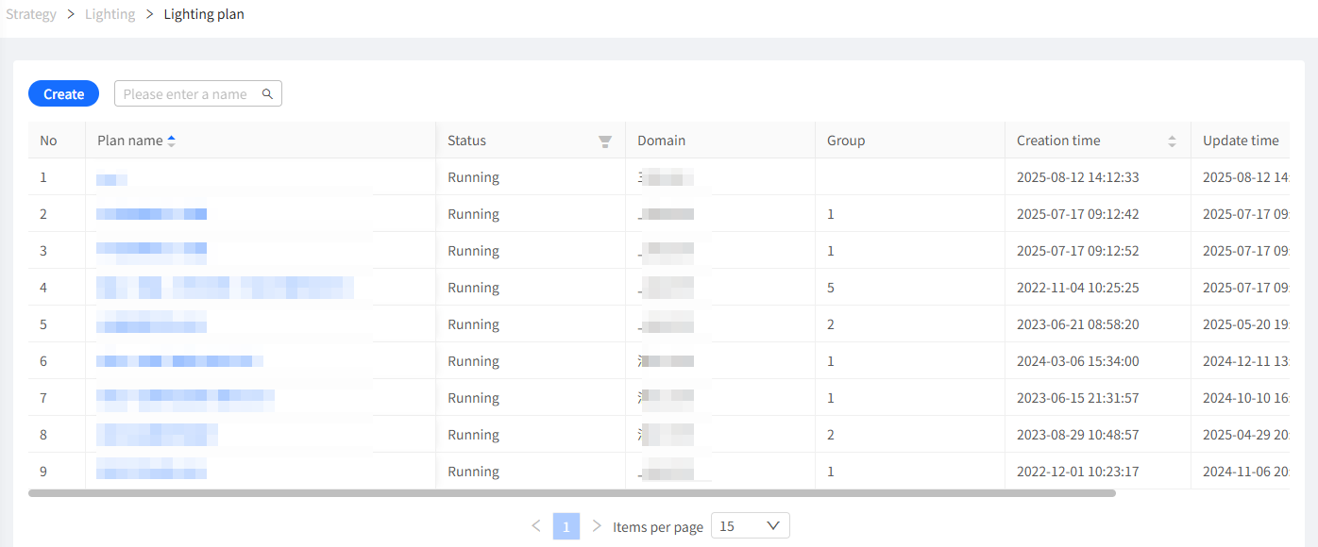Image resolution: width=1318 pixels, height=547 pixels.
Task: Go to previous page arrow
Action: (536, 525)
